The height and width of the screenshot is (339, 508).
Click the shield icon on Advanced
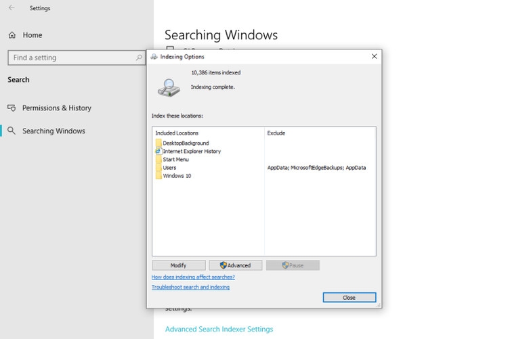224,265
